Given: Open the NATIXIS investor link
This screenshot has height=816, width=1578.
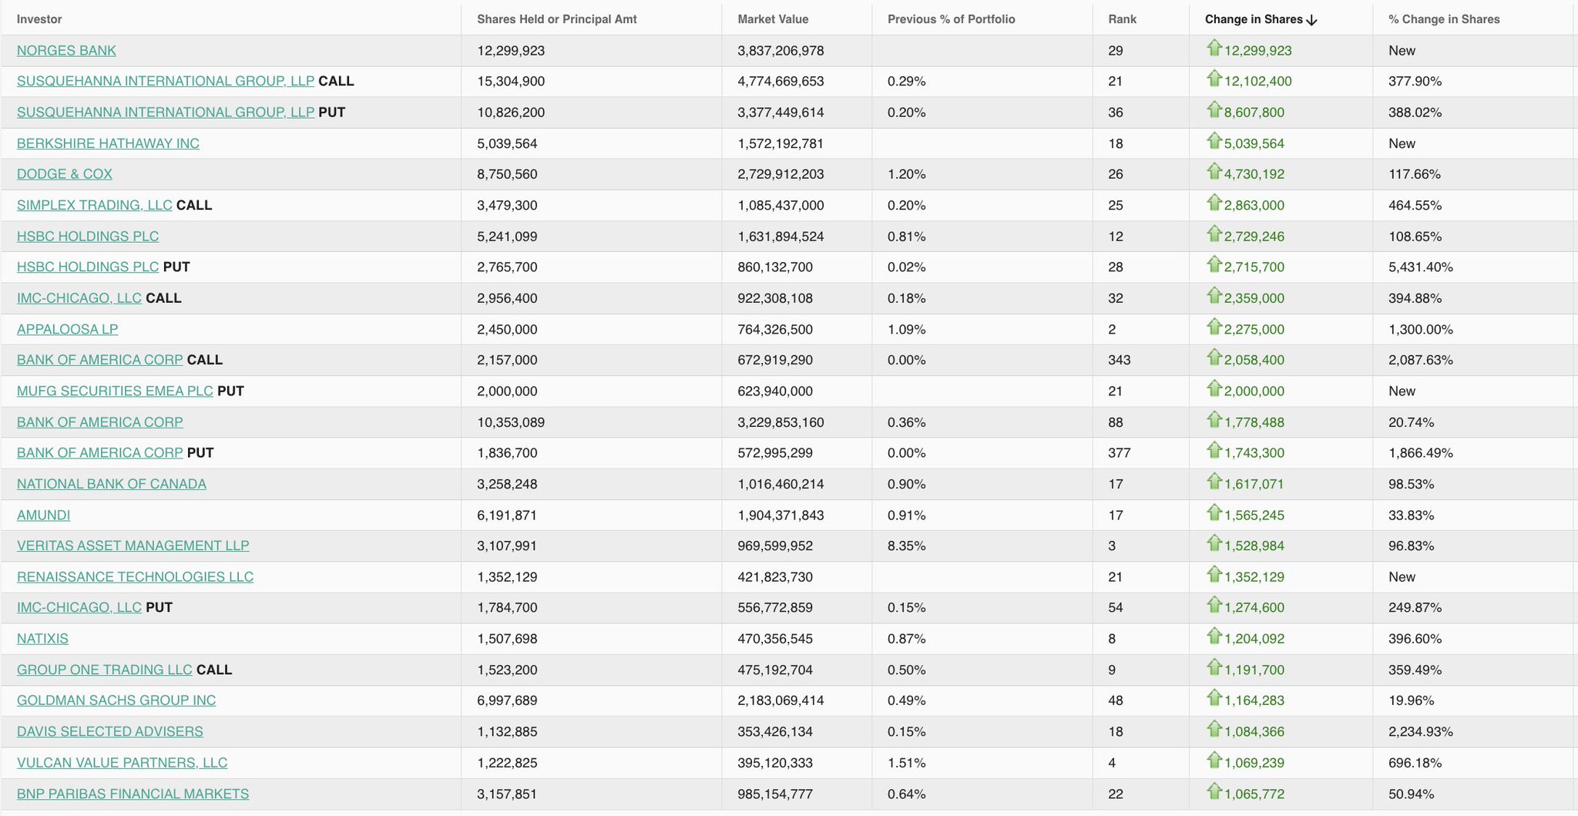Looking at the screenshot, I should click(42, 638).
